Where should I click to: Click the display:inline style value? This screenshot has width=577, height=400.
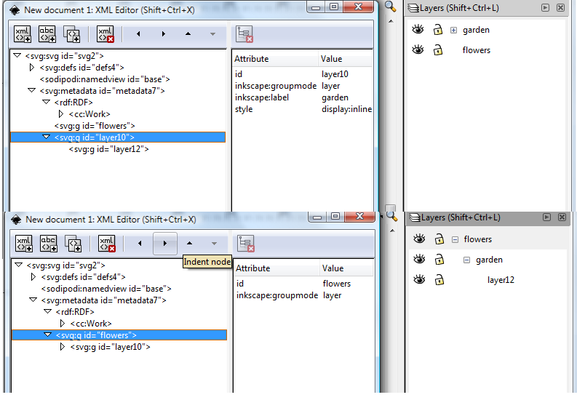click(x=346, y=109)
